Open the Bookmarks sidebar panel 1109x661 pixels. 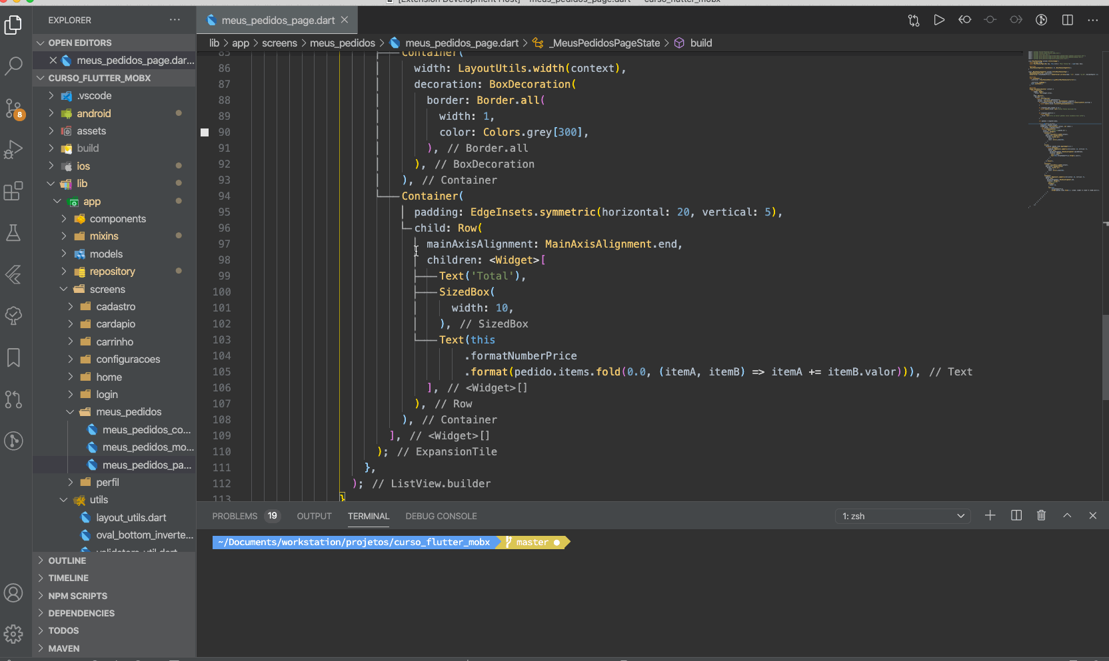(14, 357)
